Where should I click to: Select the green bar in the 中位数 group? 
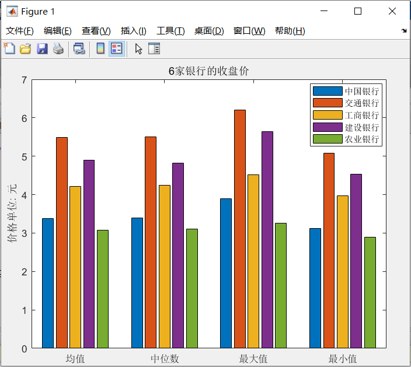click(x=192, y=288)
